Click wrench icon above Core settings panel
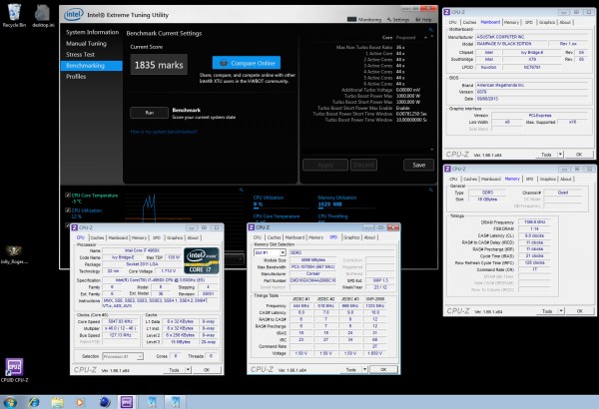 click(431, 29)
